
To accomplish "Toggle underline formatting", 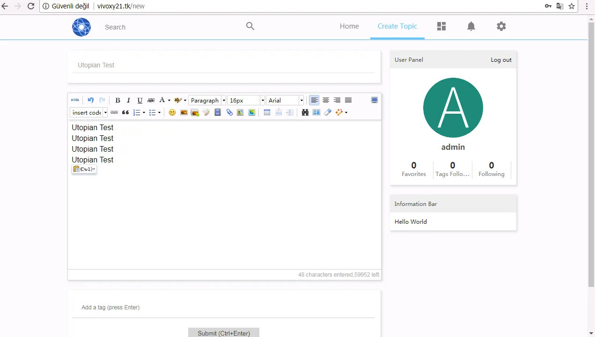I will (x=140, y=100).
